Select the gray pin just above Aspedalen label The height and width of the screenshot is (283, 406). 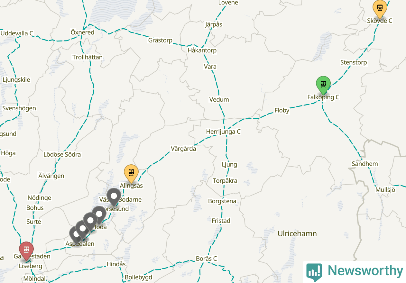tap(76, 235)
